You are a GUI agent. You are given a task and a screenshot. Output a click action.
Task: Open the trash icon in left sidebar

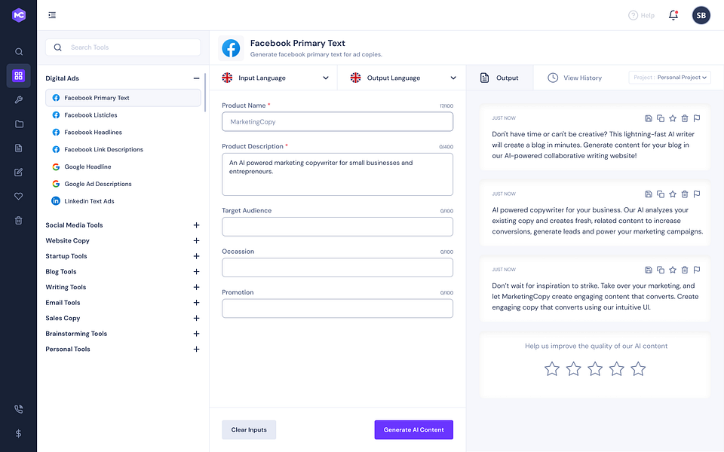pos(18,221)
